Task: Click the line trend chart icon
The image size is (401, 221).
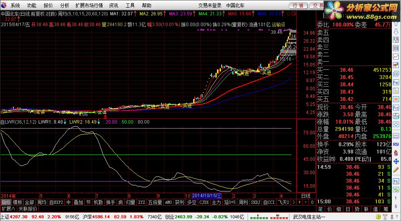Action: (396, 56)
